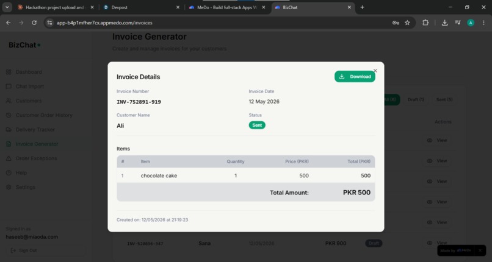Dismiss the Made by MeDo badge

[480, 250]
